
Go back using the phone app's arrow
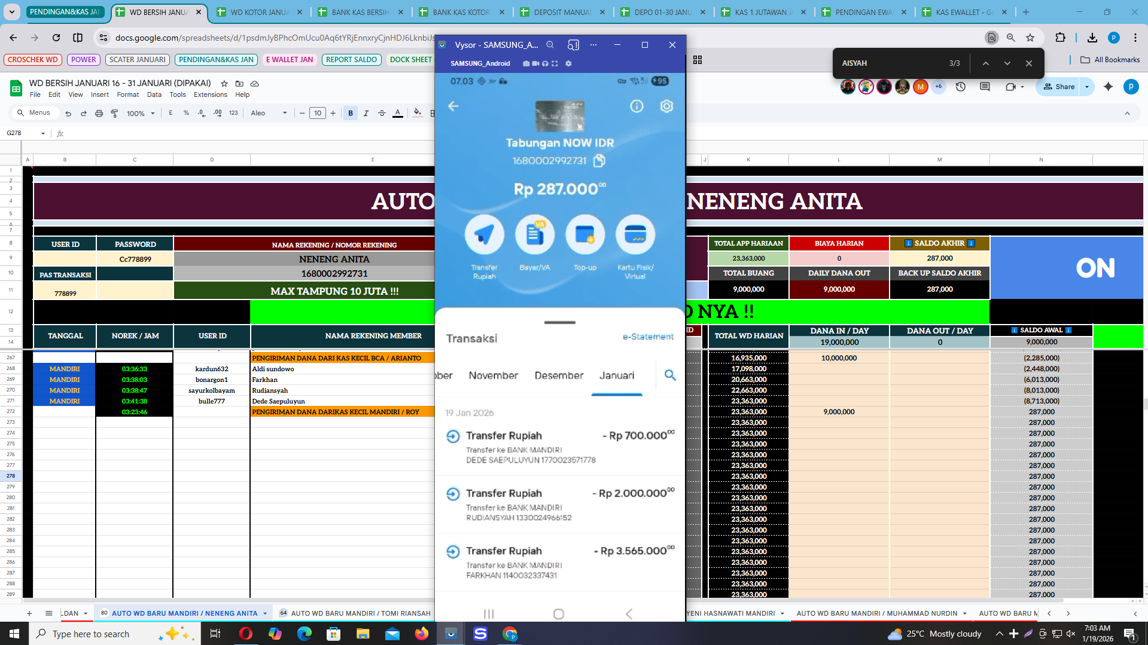click(453, 106)
